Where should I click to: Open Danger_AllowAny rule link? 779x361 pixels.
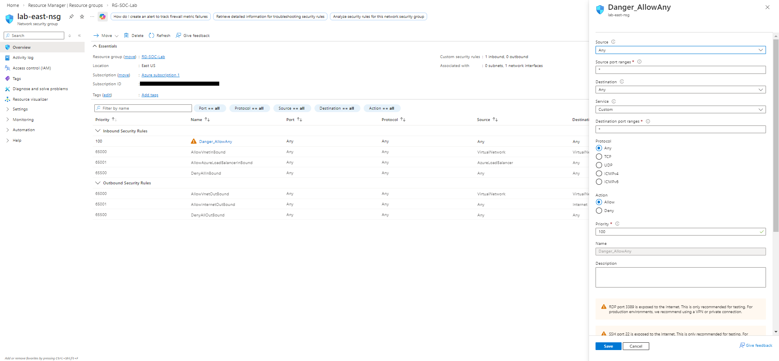(216, 142)
